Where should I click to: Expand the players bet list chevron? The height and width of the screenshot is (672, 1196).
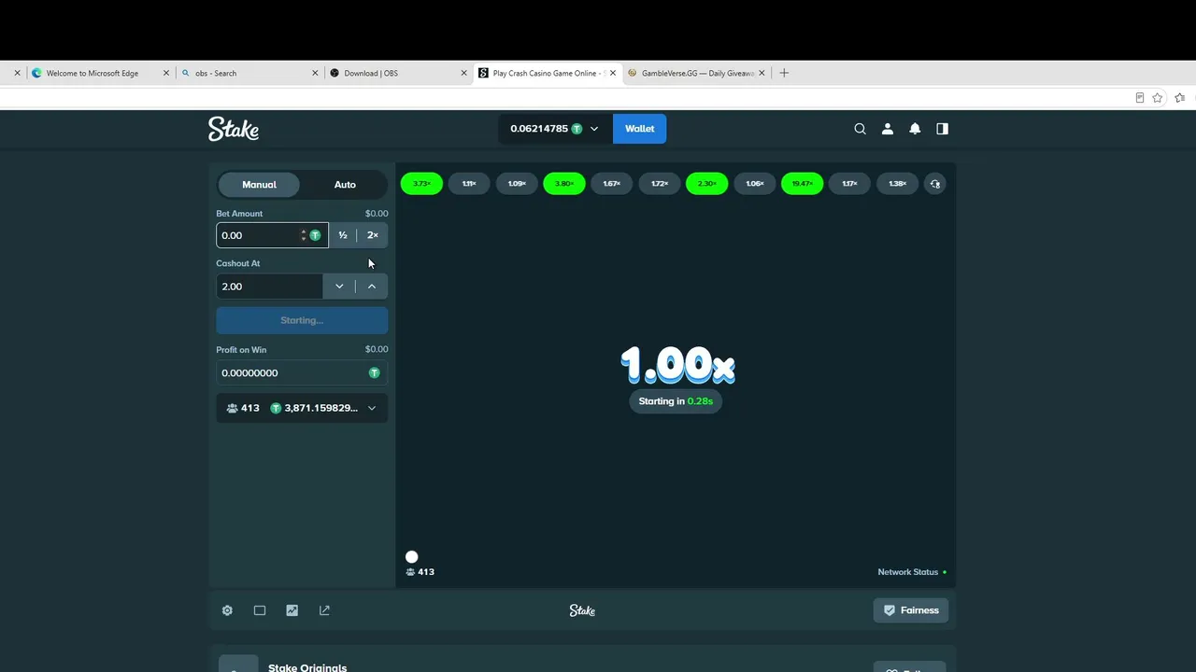pyautogui.click(x=372, y=408)
